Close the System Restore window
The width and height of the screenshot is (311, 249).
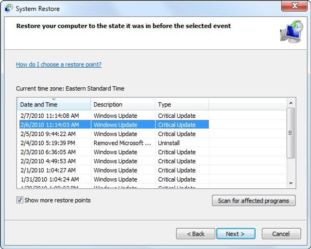pyautogui.click(x=294, y=6)
